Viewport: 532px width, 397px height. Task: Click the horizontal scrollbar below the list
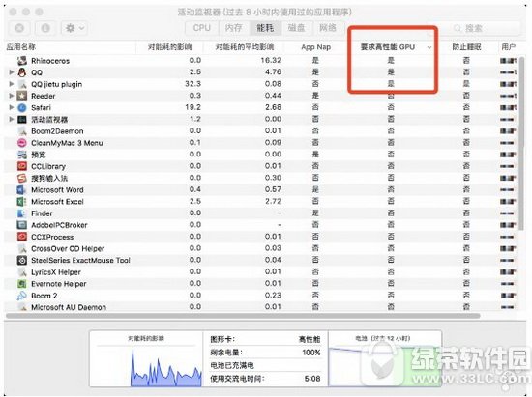tap(243, 316)
